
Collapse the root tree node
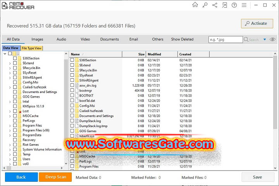coord(5,53)
